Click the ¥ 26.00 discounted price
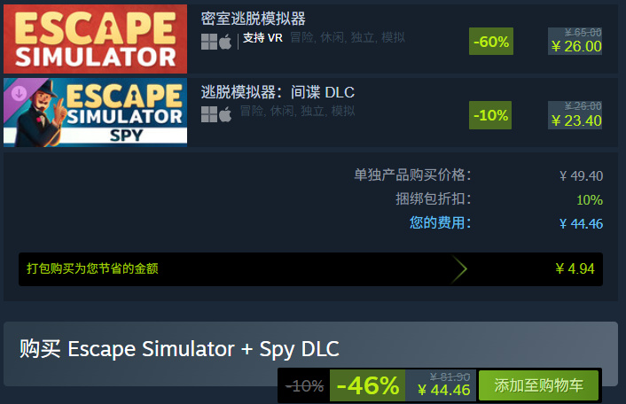 [576, 47]
